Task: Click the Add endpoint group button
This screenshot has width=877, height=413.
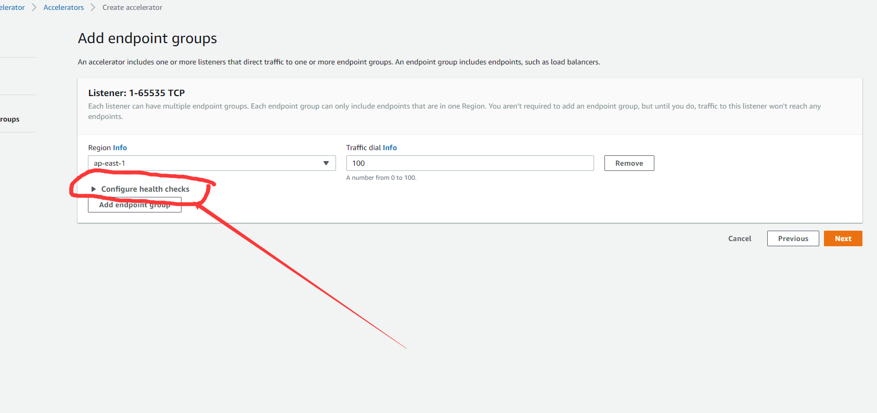Action: point(134,206)
